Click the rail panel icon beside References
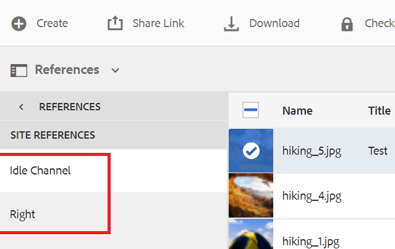The height and width of the screenshot is (249, 395). (19, 70)
